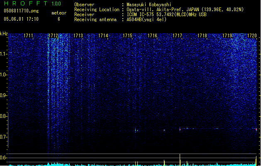Viewport: 261px width, 166px height.
Task: Click the tallest yellow amplitude spike at 1717
Action: 180,160
